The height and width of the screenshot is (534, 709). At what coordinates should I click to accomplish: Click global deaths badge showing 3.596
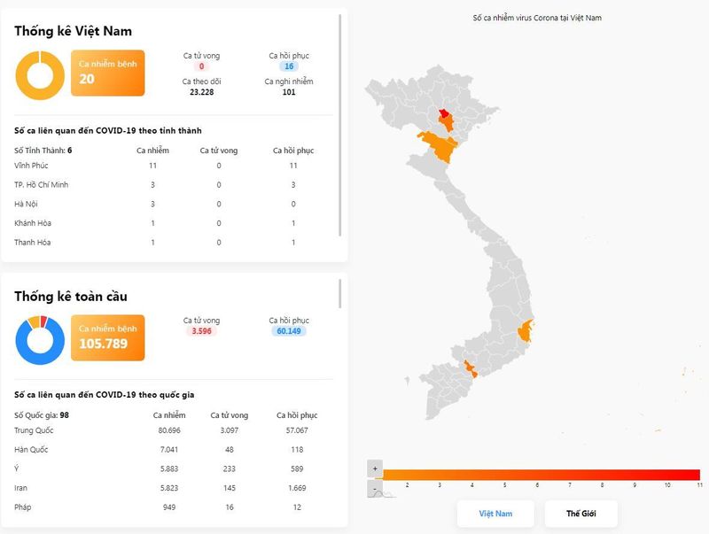click(201, 331)
